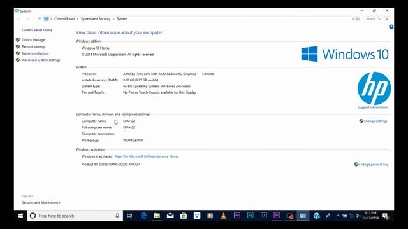
Task: Click the Change settings link
Action: [x=375, y=121]
